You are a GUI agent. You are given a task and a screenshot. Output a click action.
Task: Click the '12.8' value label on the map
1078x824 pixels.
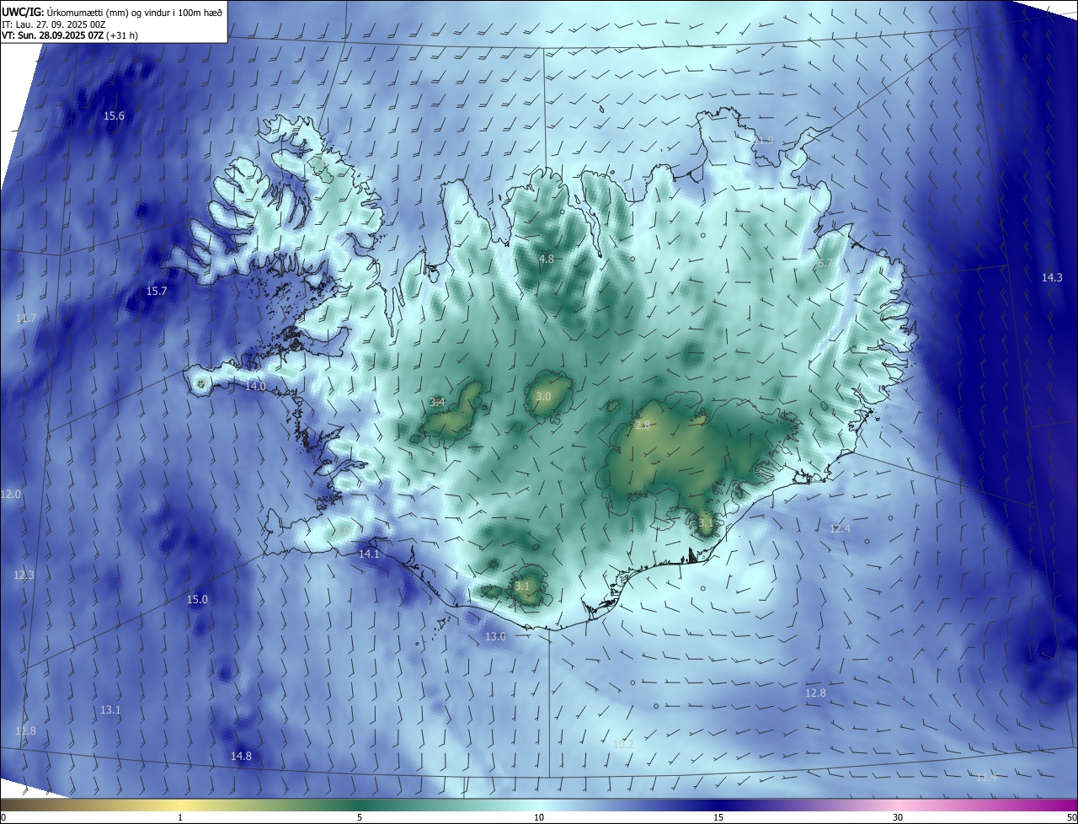[815, 693]
